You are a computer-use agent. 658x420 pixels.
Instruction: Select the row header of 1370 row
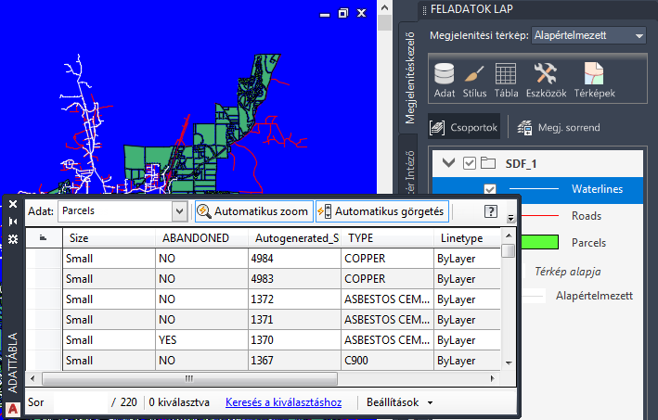pos(44,340)
